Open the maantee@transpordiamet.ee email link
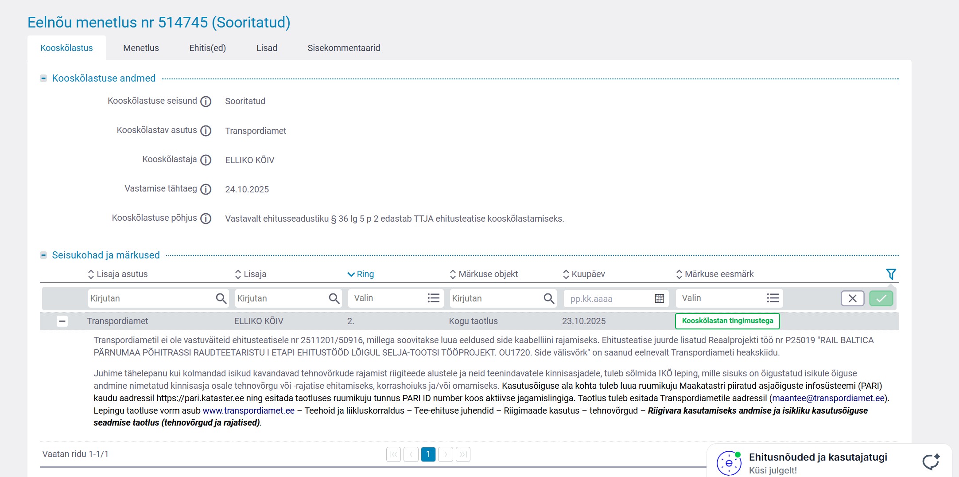959x477 pixels. [828, 398]
